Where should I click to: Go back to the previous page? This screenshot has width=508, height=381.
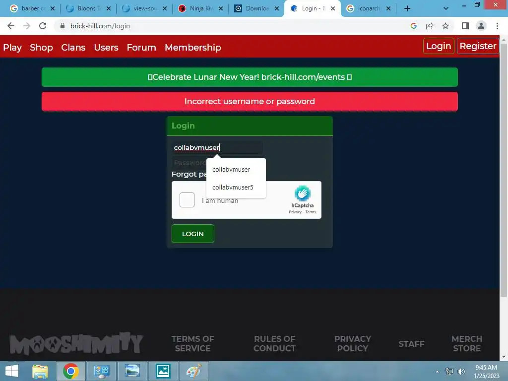click(x=11, y=26)
